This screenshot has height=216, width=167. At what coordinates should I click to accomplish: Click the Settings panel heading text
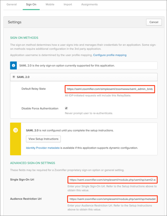(14, 22)
